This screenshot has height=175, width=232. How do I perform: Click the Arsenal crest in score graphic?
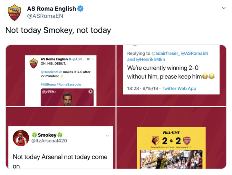187,141
